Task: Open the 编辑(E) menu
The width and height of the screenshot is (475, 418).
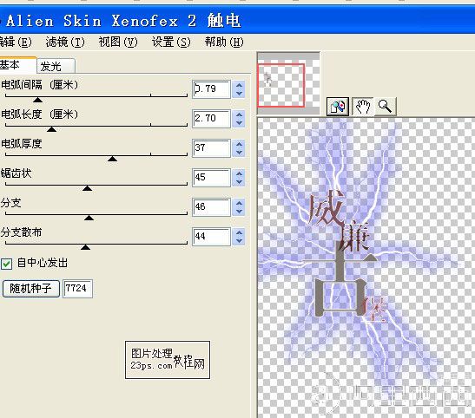Action: (x=15, y=42)
